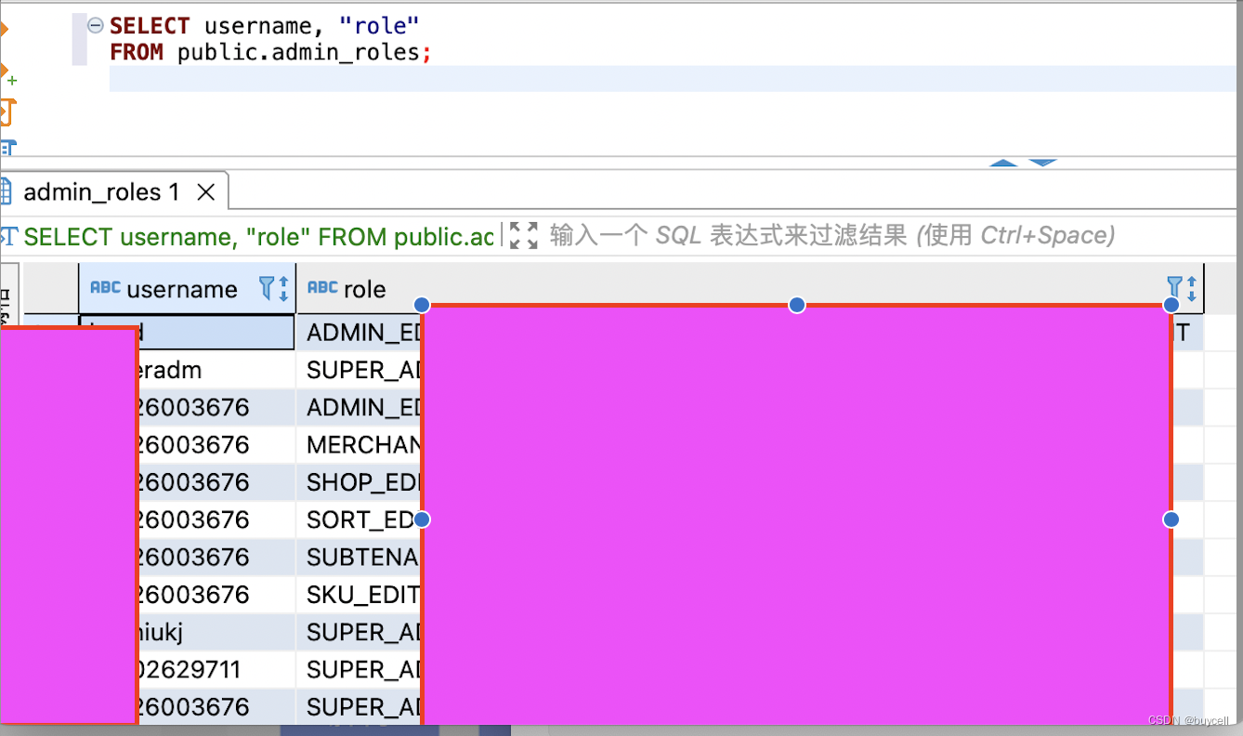Select the username cell in the MERCHAN row

(216, 445)
